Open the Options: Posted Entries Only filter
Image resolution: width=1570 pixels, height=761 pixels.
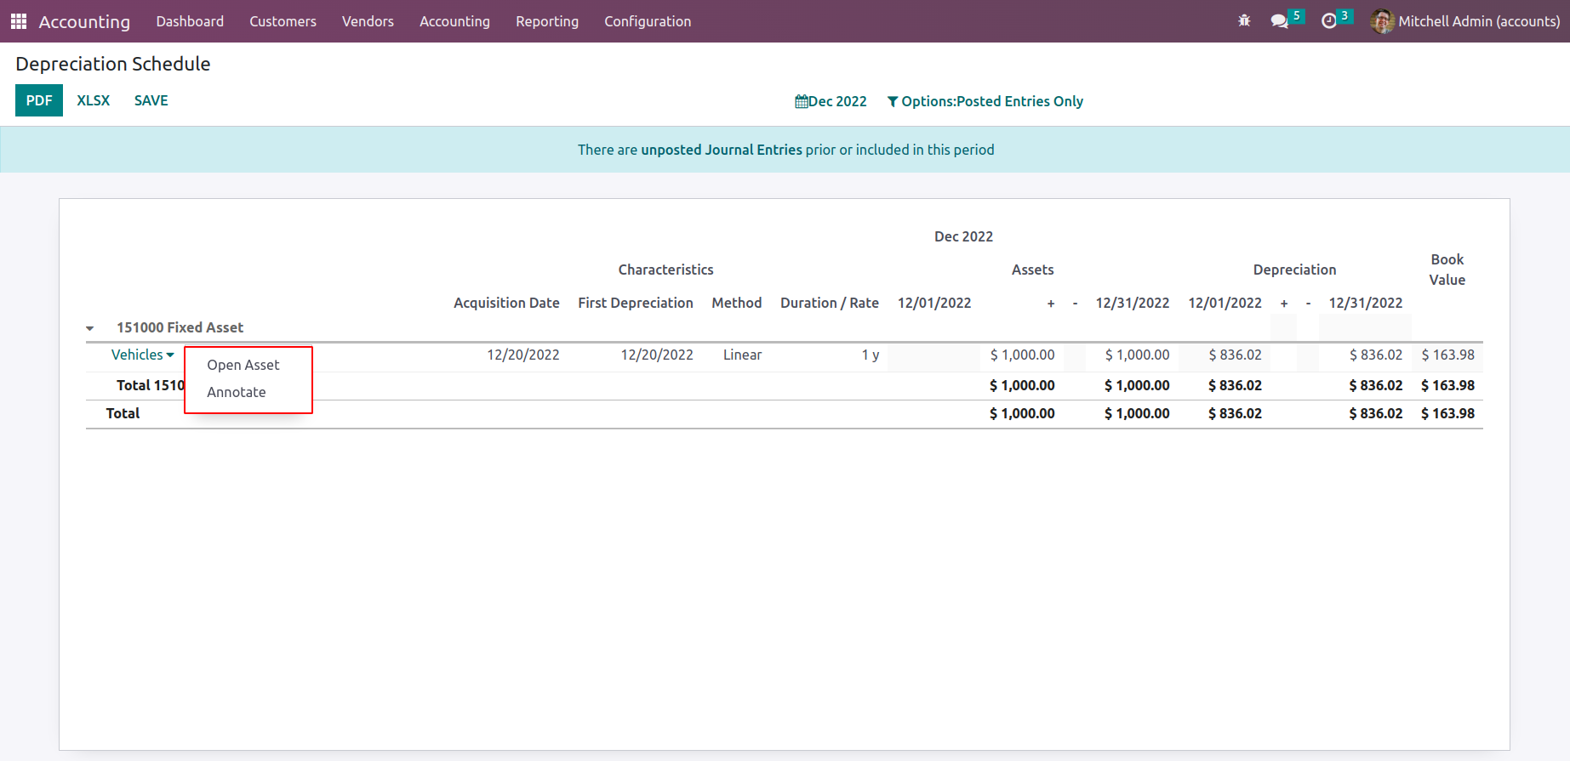[991, 101]
